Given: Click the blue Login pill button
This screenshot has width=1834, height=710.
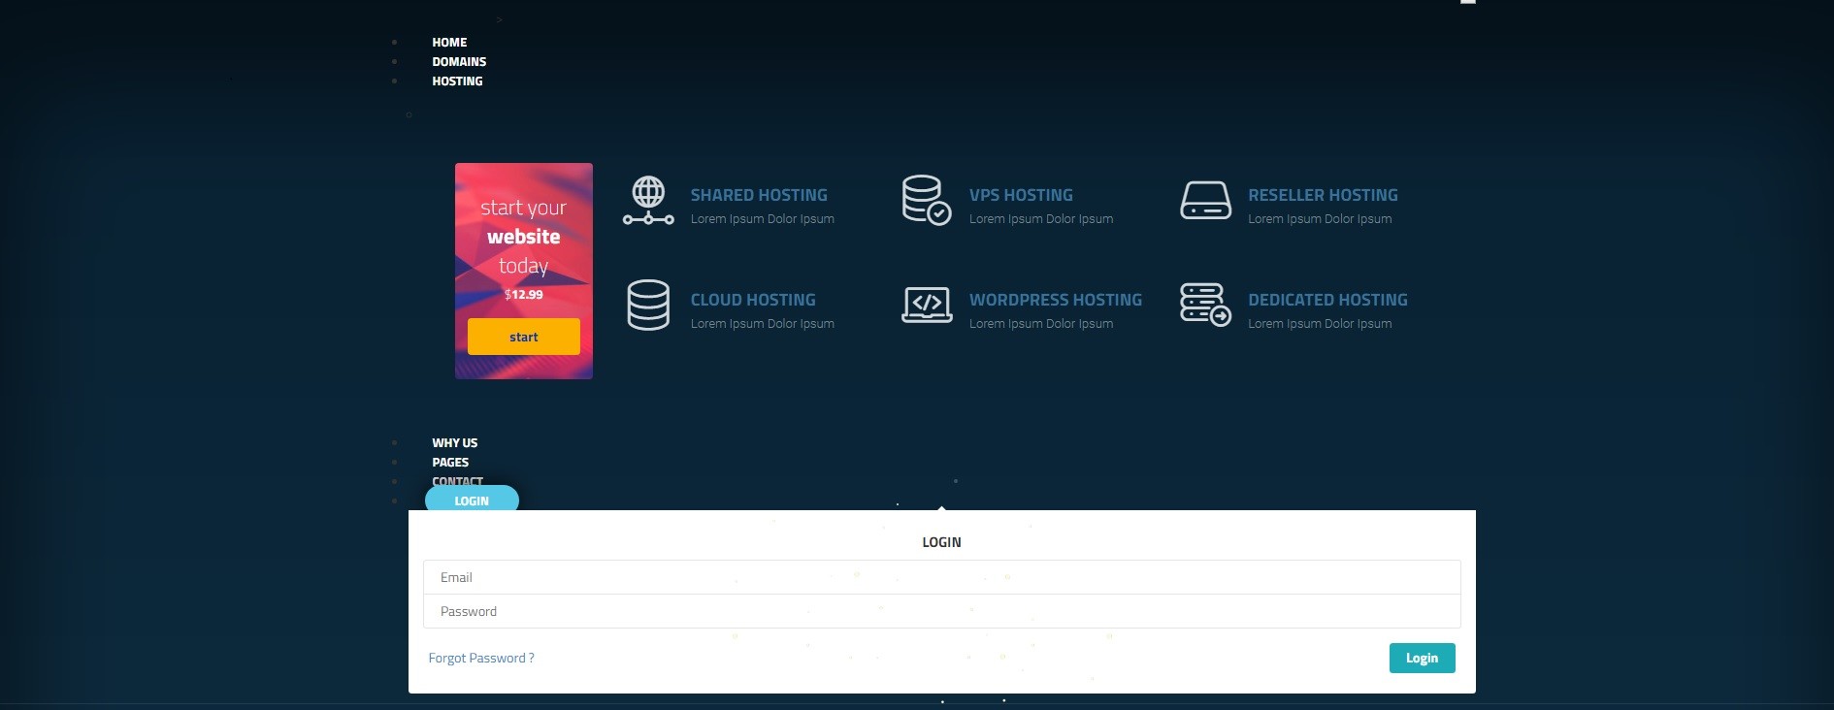Looking at the screenshot, I should point(472,500).
